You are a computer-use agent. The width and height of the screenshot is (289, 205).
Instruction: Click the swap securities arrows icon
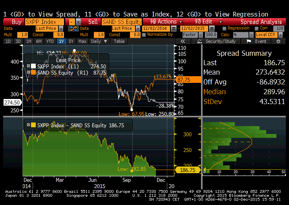(x=73, y=29)
